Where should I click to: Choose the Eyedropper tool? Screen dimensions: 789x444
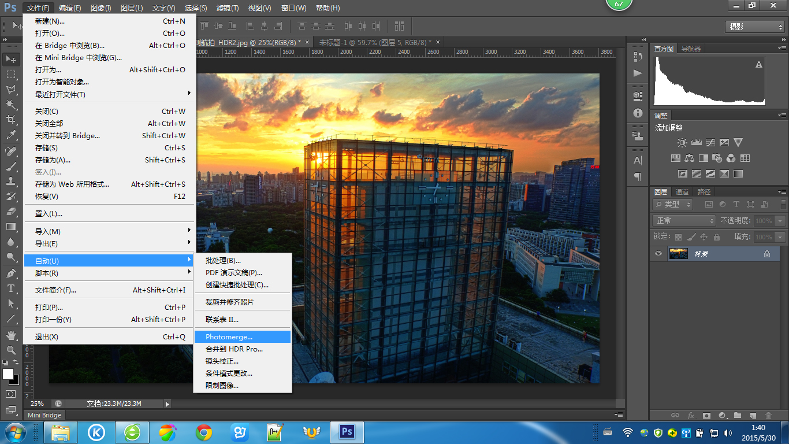(x=11, y=135)
